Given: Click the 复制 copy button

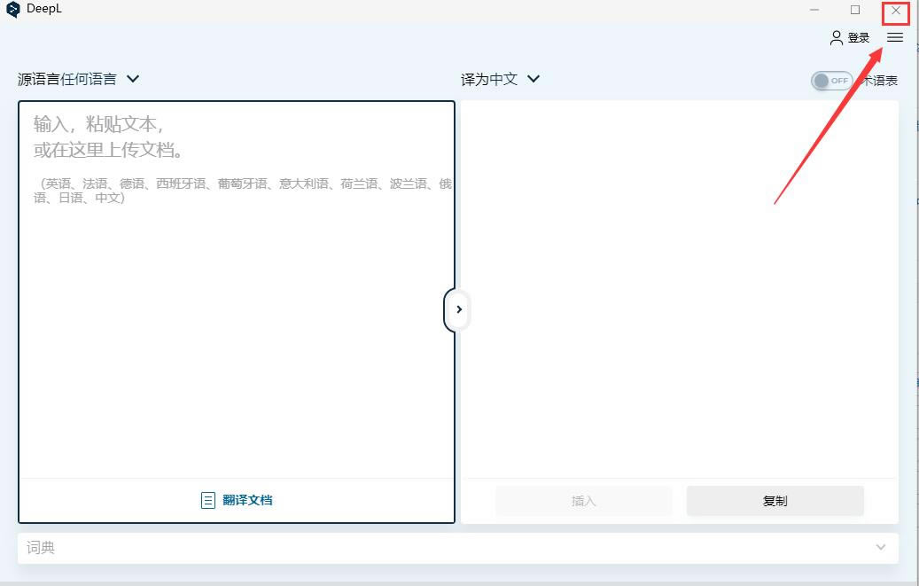Looking at the screenshot, I should click(x=775, y=500).
